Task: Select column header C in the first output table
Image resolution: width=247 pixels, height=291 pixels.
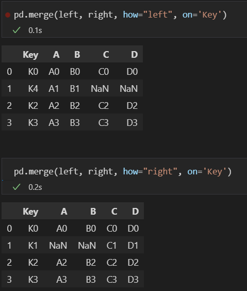Action: coord(106,55)
